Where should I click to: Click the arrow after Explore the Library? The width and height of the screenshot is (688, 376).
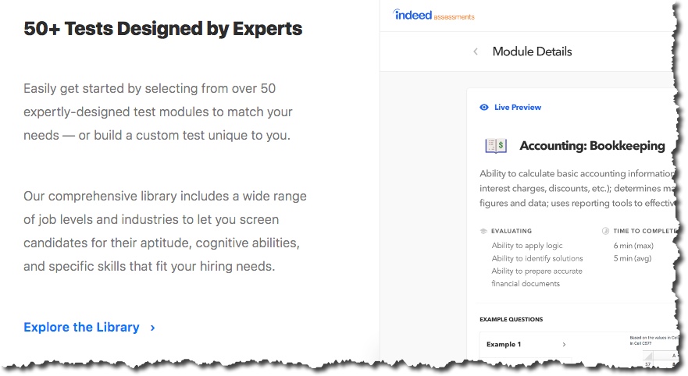coord(152,328)
